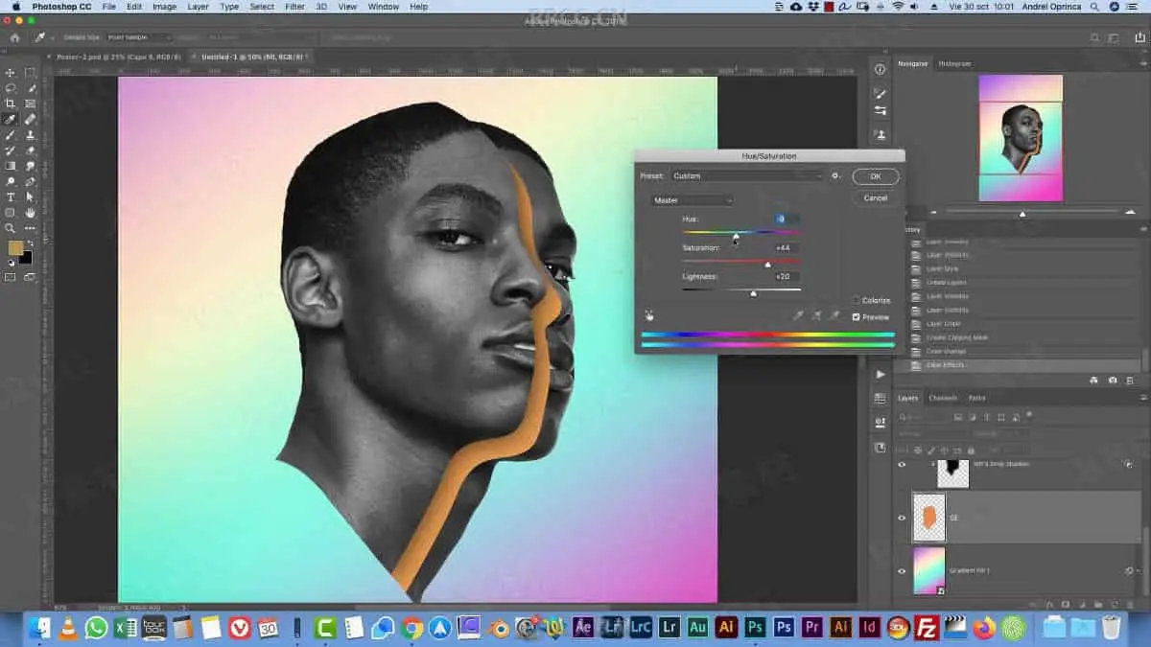Open the Sample Size dropdown
The image size is (1151, 647).
(138, 37)
